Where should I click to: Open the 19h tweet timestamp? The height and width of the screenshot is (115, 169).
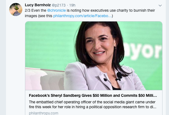[72, 5]
